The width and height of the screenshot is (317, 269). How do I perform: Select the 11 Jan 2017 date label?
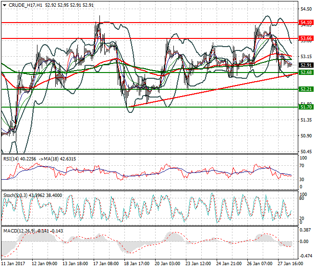13,264
